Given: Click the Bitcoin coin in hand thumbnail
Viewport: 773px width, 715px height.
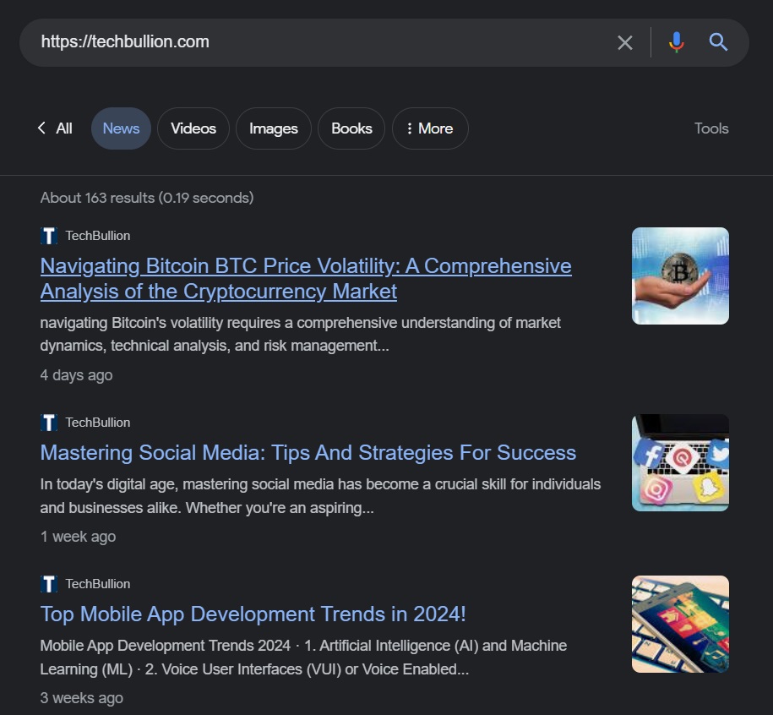Looking at the screenshot, I should [x=680, y=276].
